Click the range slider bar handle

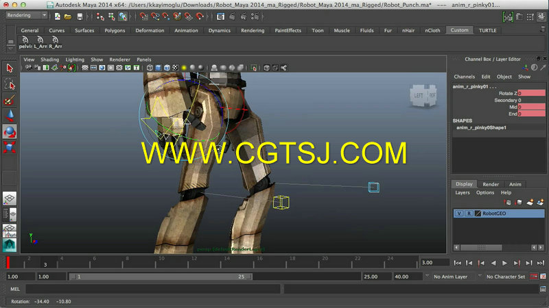[x=161, y=277]
